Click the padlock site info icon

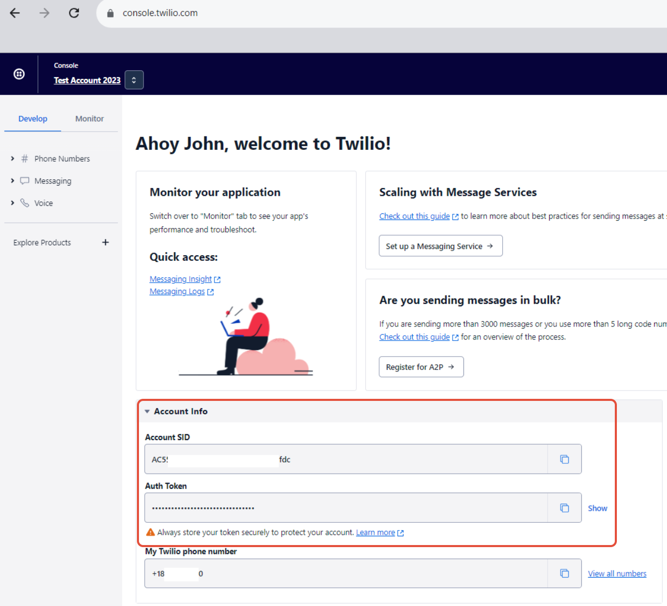[110, 13]
